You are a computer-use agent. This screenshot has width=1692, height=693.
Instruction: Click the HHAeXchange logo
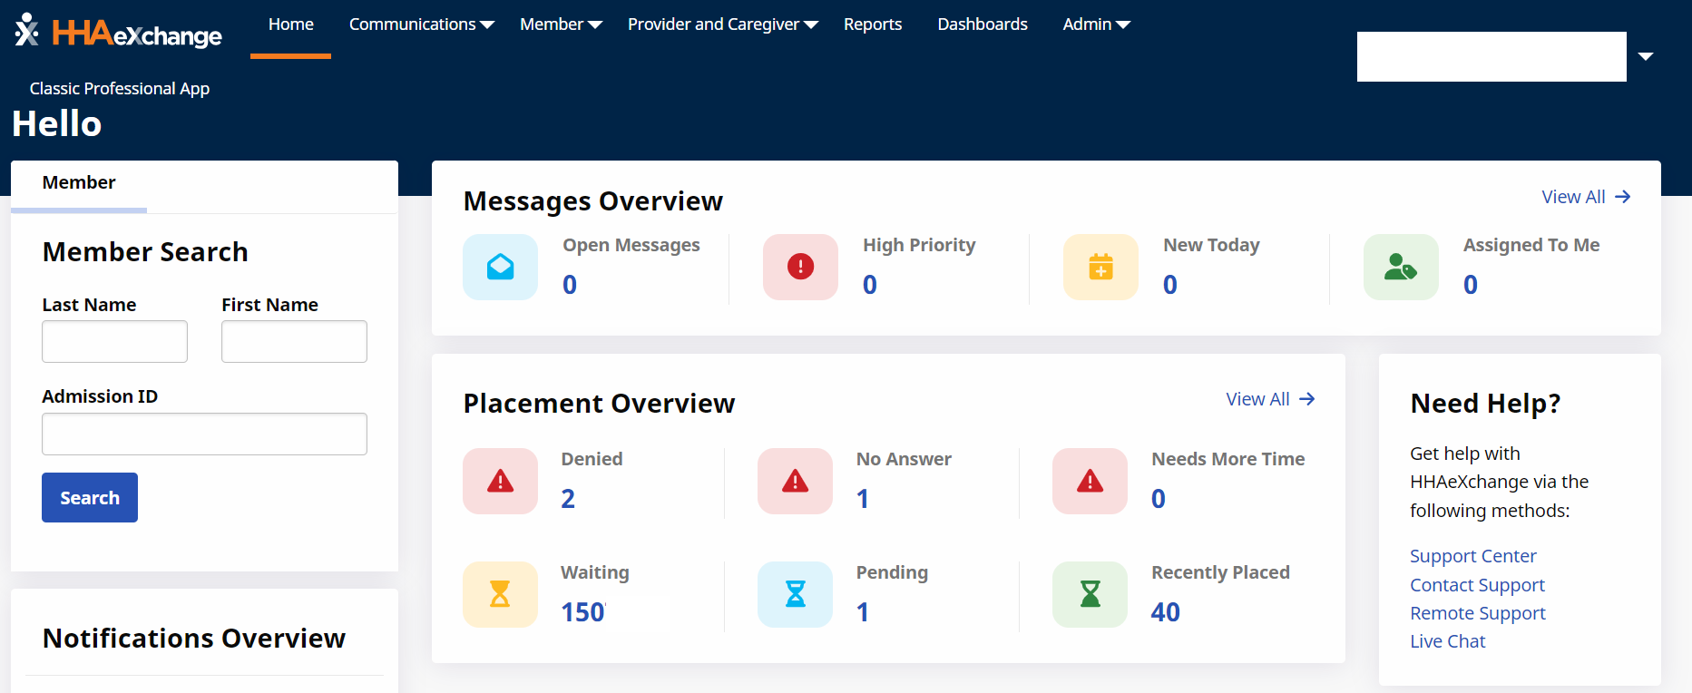pyautogui.click(x=119, y=33)
